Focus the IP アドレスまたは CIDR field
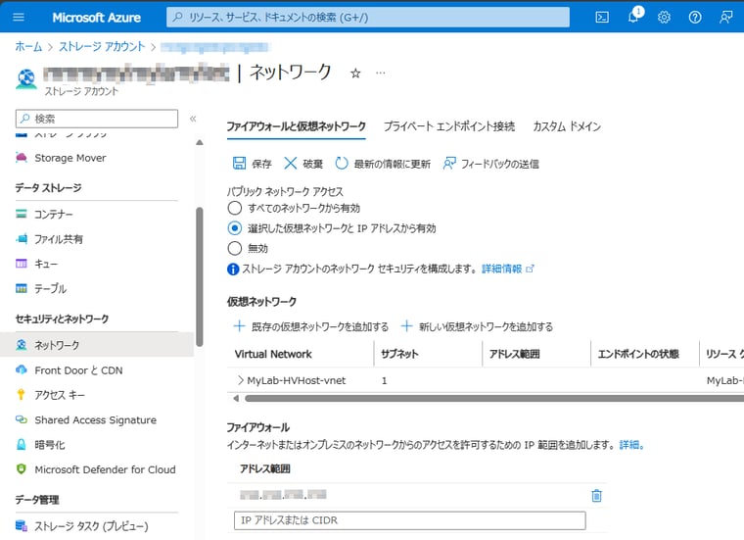The height and width of the screenshot is (540, 744). click(409, 520)
